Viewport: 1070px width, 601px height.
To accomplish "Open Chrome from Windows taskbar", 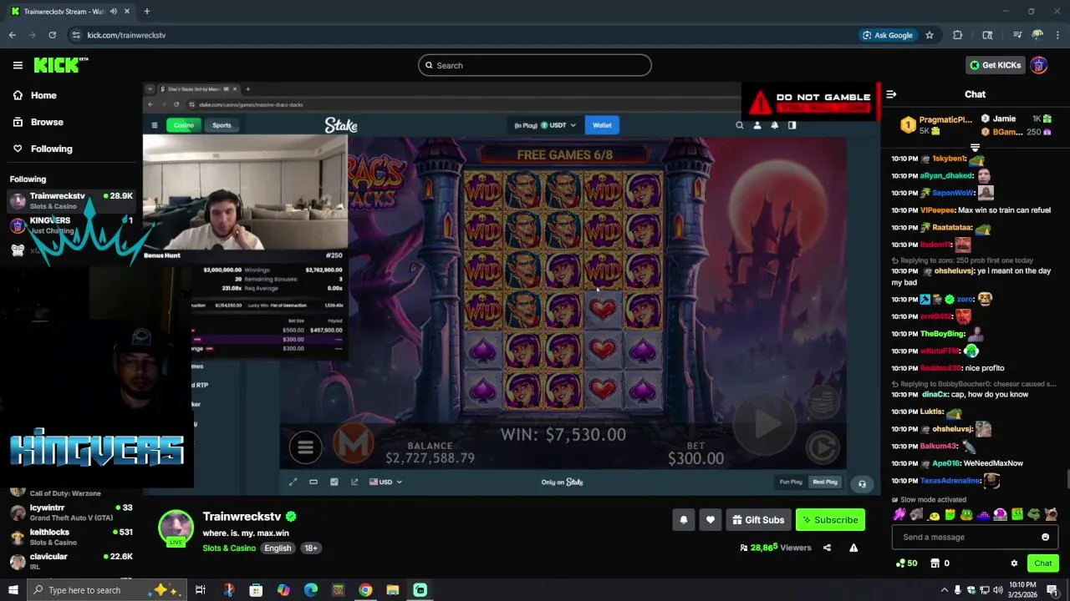I will 365,590.
